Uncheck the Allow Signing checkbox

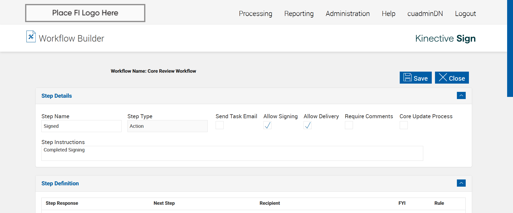coord(267,125)
